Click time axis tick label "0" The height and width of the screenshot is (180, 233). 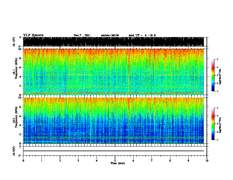click(x=23, y=161)
